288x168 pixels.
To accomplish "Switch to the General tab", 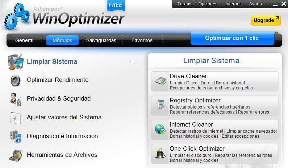I will (24, 40).
